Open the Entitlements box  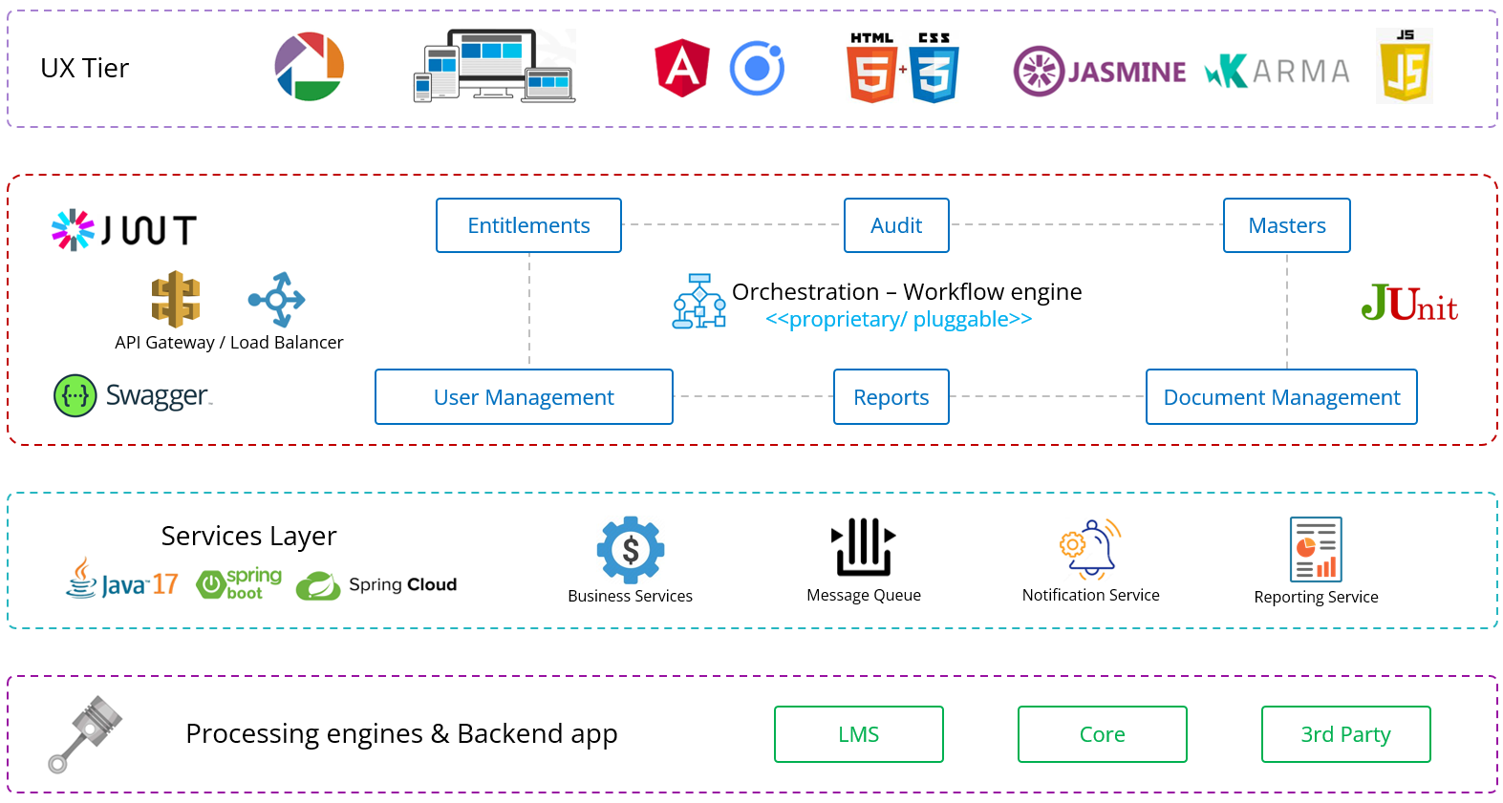coord(528,225)
